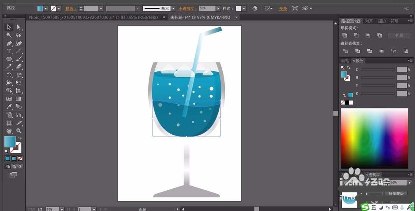415x211 pixels.
Task: Select the Artboard tool
Action: (9, 123)
